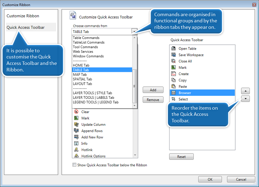This screenshot has width=259, height=187.
Task: Select the Hotlink Options command
Action: (93, 156)
